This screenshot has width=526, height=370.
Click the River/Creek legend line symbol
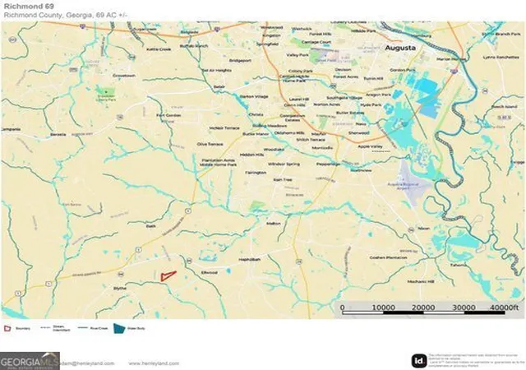coord(82,328)
